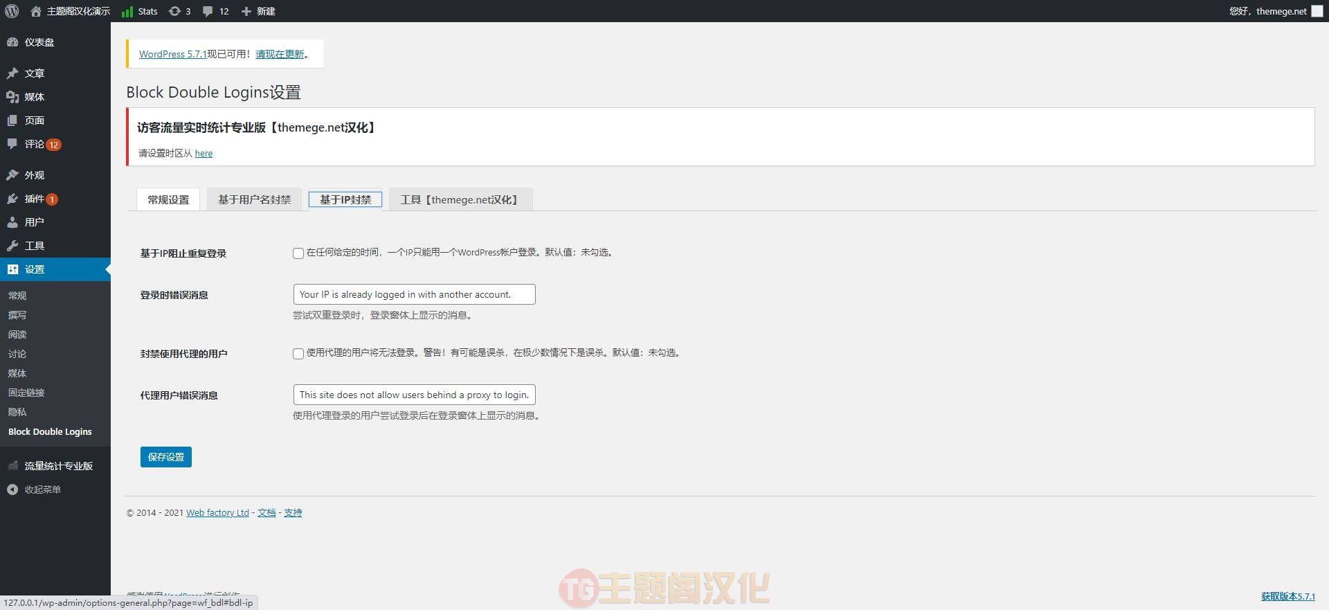Viewport: 1329px width, 610px height.
Task: Open the 阅读 settings submenu
Action: (17, 334)
